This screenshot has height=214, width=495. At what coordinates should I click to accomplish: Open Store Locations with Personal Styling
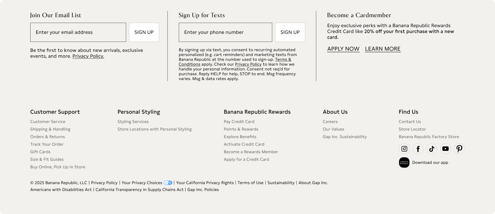click(155, 129)
